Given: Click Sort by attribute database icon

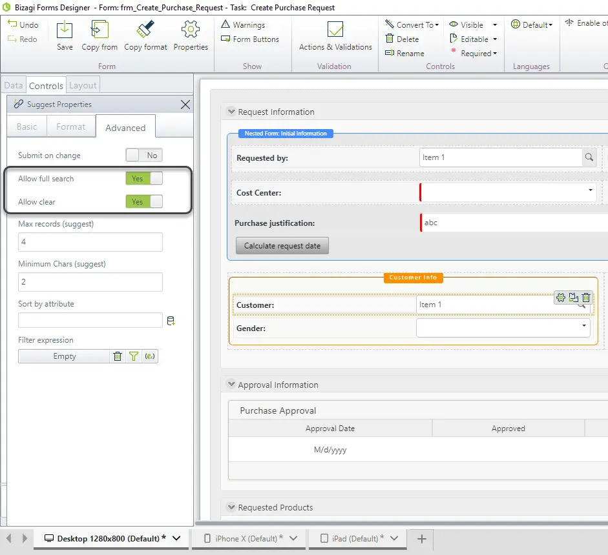Looking at the screenshot, I should click(171, 321).
